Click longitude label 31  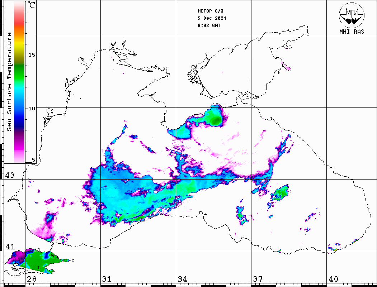coord(107,279)
